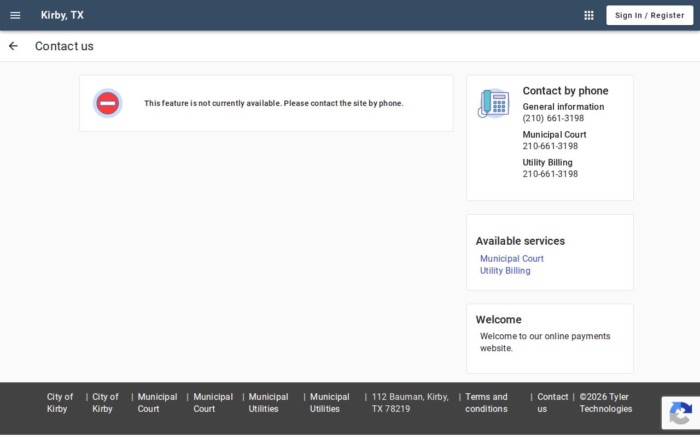
Task: Open the second City of Kirby footer link
Action: point(105,403)
